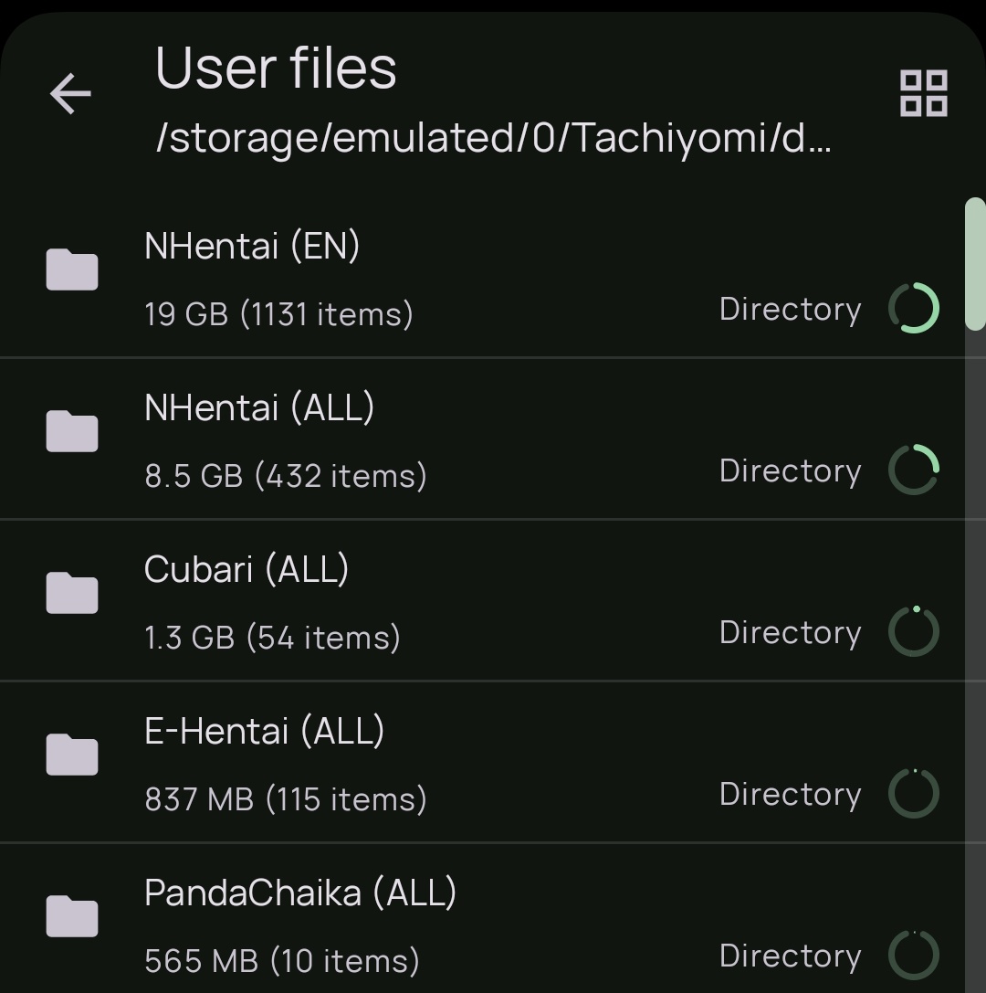Click folder icon beside Cubari (ALL)
This screenshot has height=993, width=986.
click(72, 593)
